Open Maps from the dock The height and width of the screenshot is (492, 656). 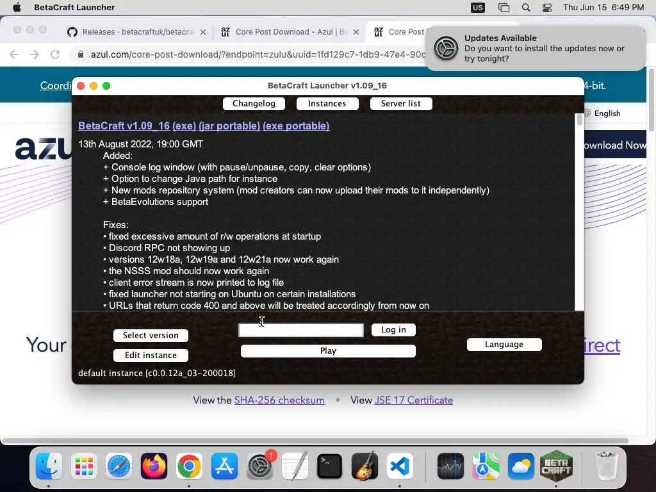point(486,466)
